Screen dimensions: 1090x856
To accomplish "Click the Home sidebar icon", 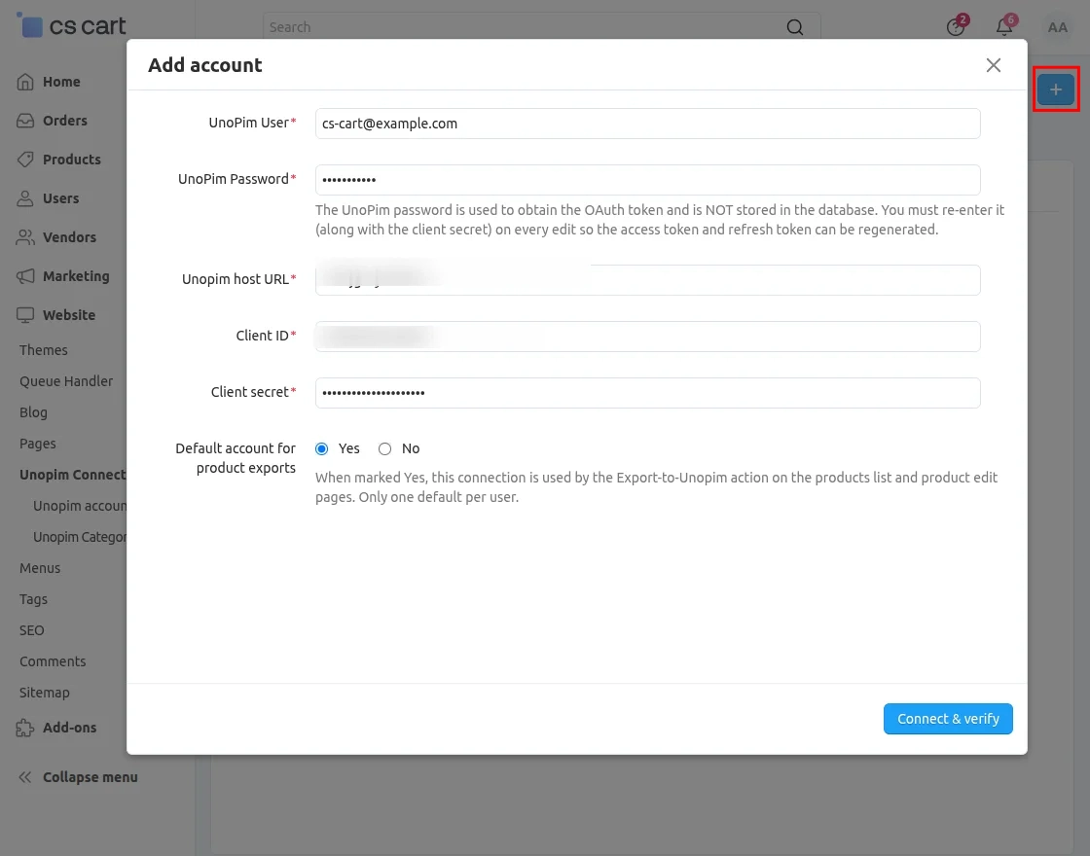I will (25, 82).
